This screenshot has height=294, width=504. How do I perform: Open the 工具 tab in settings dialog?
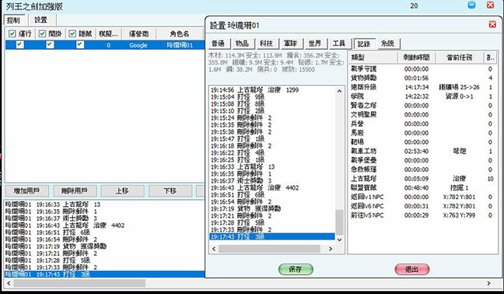point(339,44)
